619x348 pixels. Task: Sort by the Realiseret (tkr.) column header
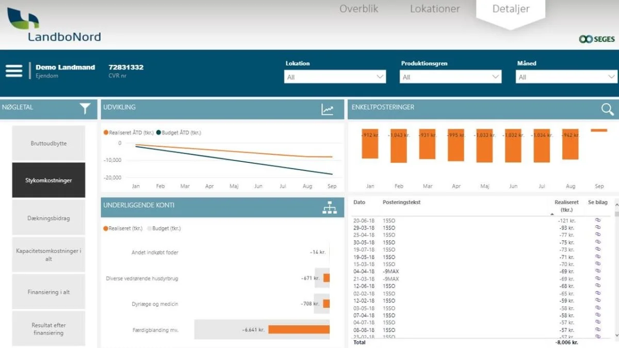click(x=566, y=206)
